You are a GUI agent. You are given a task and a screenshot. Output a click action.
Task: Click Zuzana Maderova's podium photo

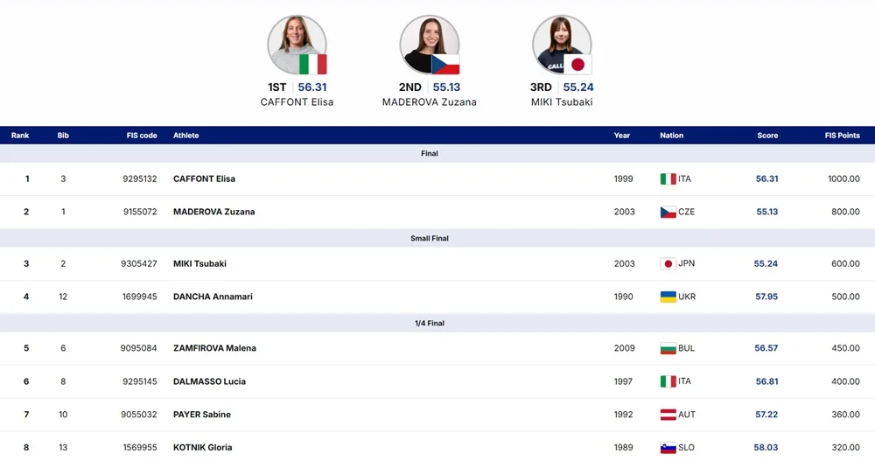429,45
